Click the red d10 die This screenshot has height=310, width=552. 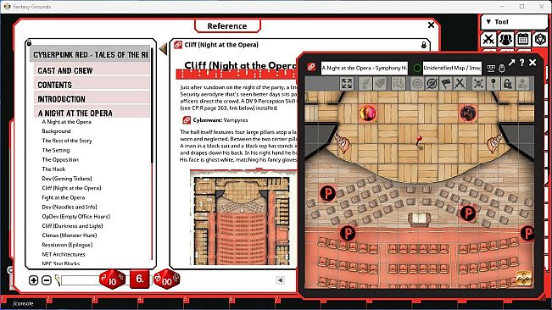[x=112, y=280]
